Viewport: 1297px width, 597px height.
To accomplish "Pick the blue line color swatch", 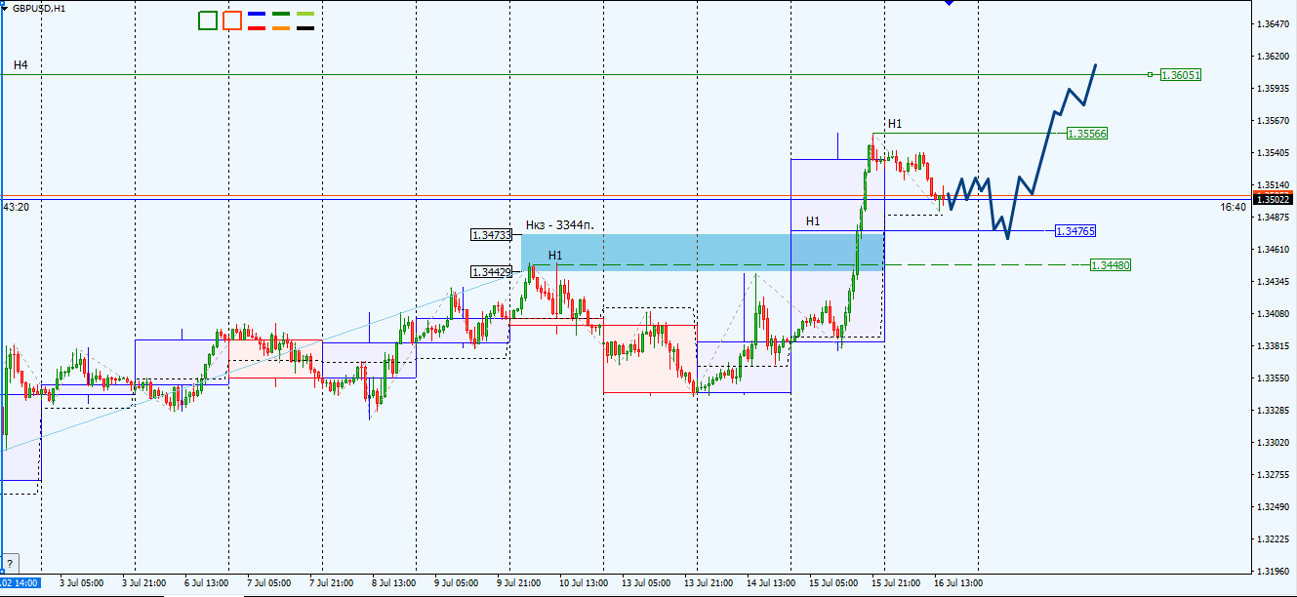I will 257,15.
